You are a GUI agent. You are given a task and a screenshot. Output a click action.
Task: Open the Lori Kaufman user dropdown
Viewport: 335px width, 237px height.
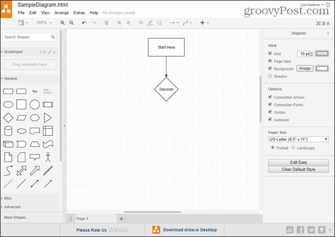pos(312,5)
